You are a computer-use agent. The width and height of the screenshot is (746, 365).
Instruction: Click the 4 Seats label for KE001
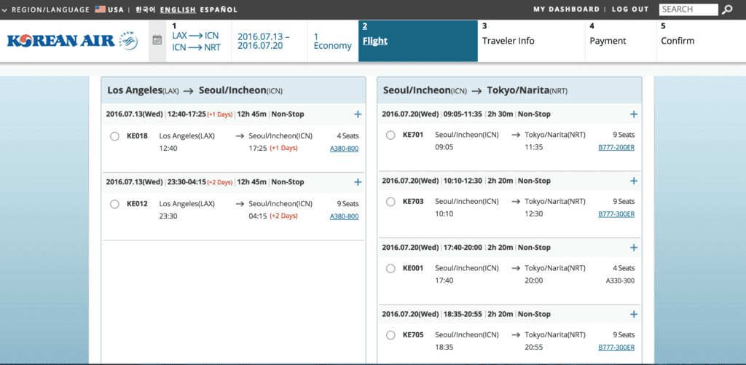[624, 268]
